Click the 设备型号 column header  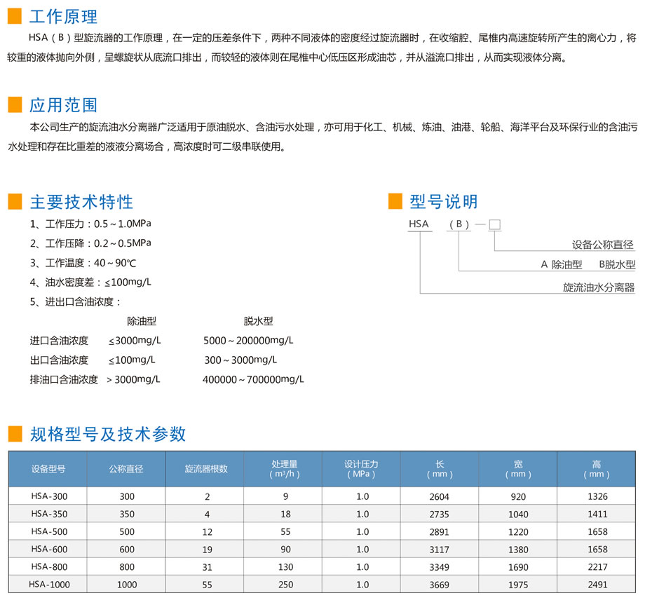(48, 469)
